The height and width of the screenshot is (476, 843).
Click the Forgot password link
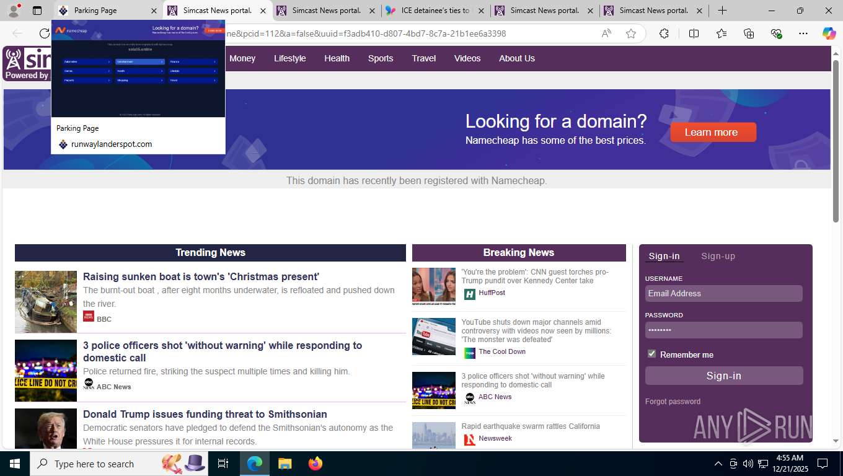[x=673, y=402]
